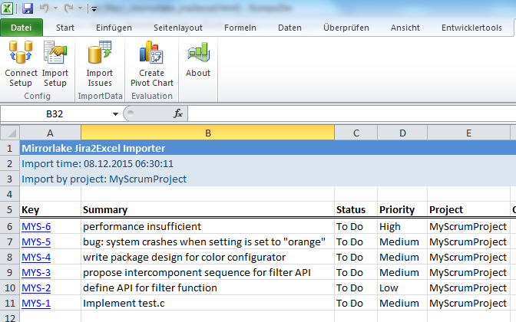This screenshot has height=322, width=516.
Task: Select the 'write package design for color configurator' cell
Action: pyautogui.click(x=207, y=258)
